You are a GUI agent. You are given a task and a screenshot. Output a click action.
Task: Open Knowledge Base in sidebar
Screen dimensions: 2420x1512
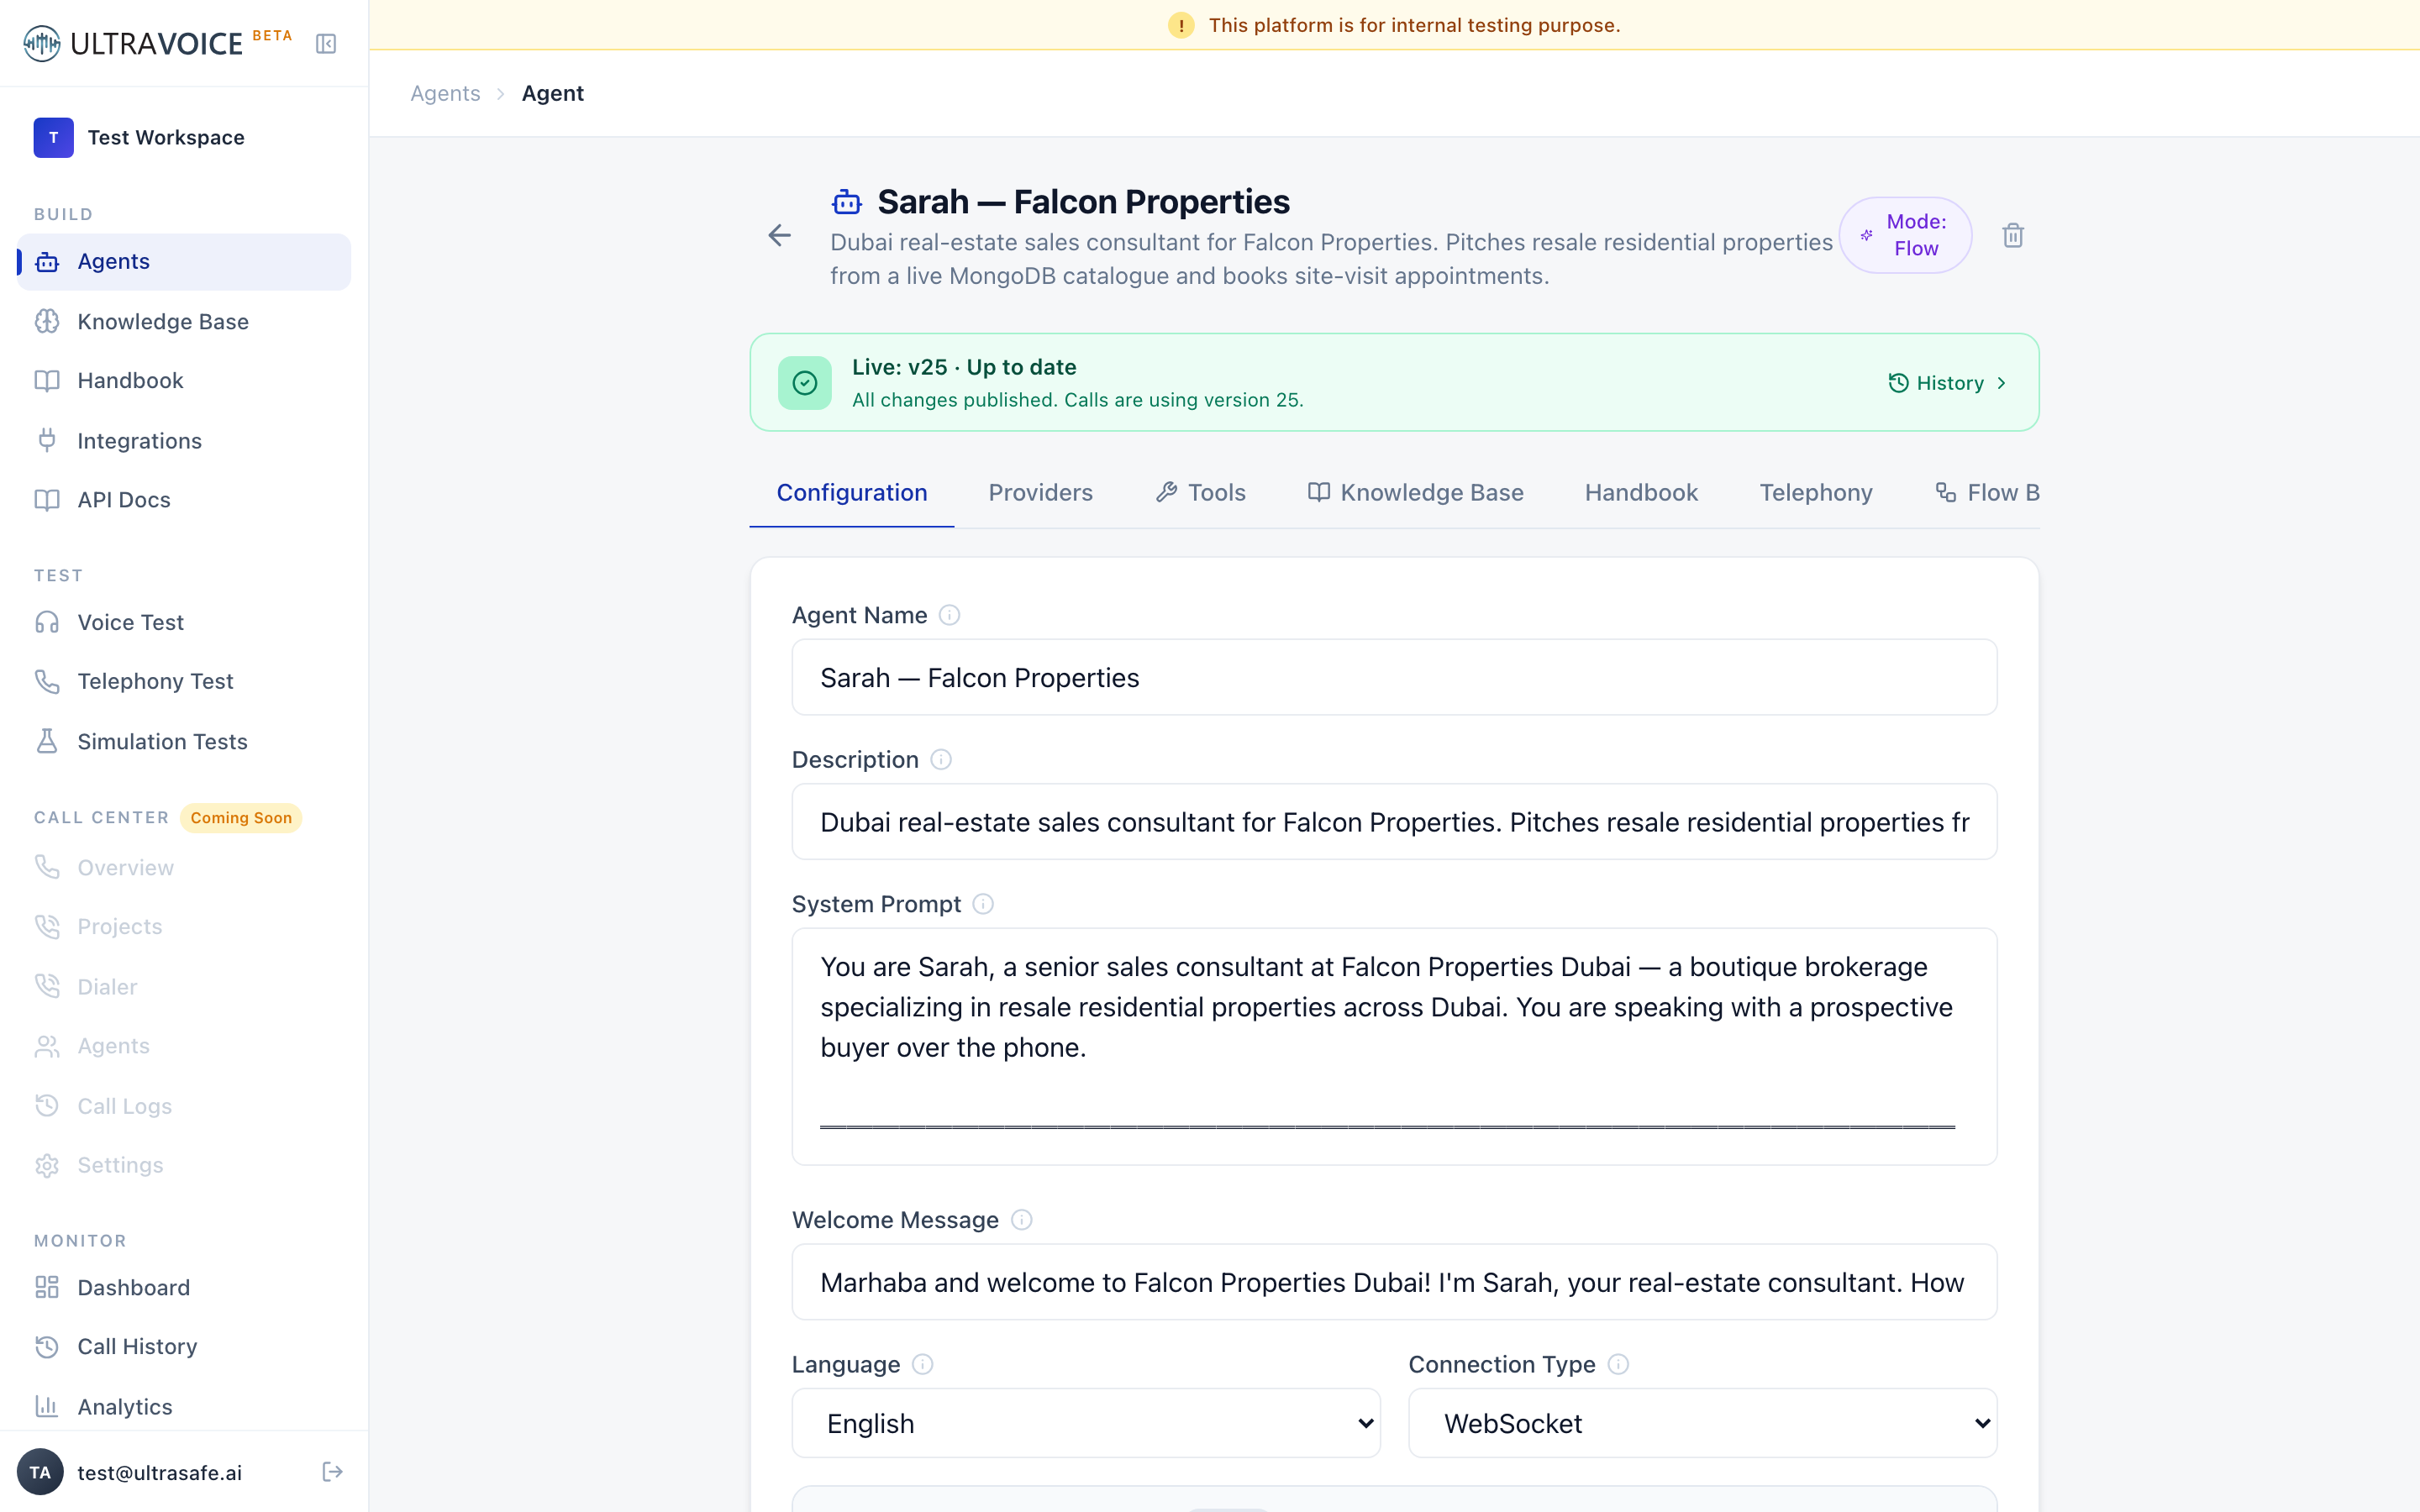(184, 321)
